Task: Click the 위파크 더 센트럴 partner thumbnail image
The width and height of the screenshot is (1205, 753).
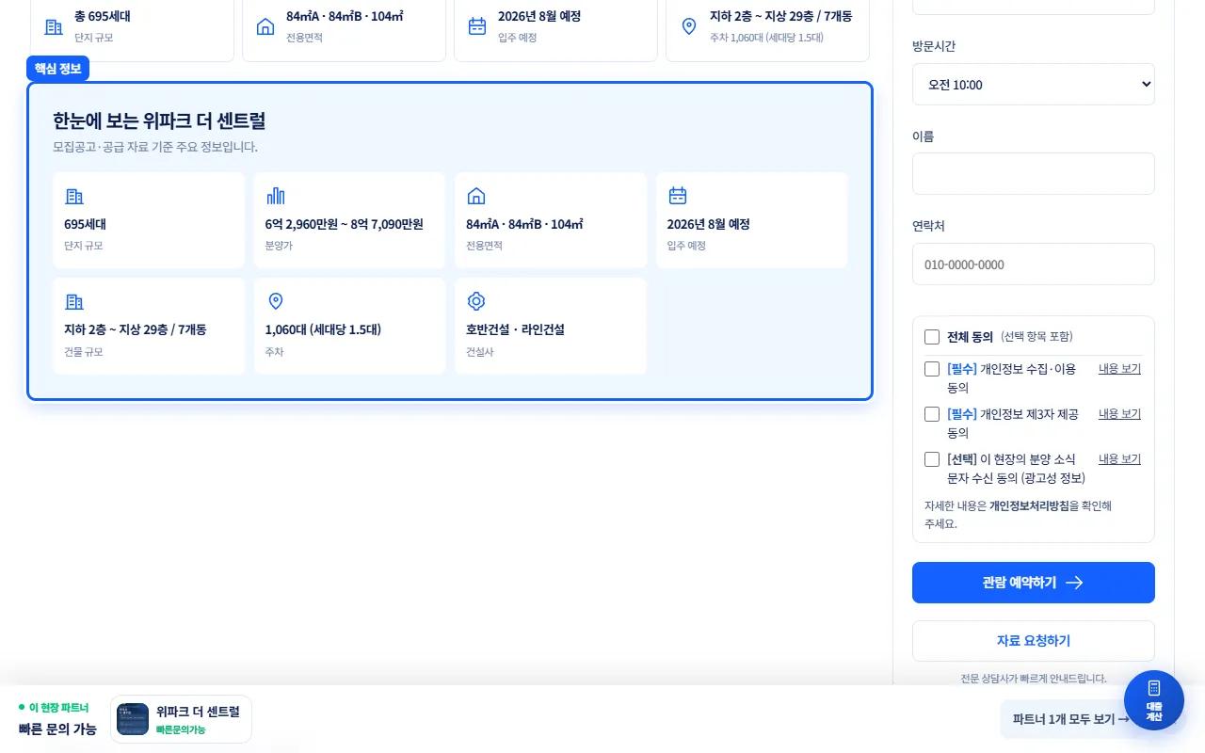Action: coord(133,719)
